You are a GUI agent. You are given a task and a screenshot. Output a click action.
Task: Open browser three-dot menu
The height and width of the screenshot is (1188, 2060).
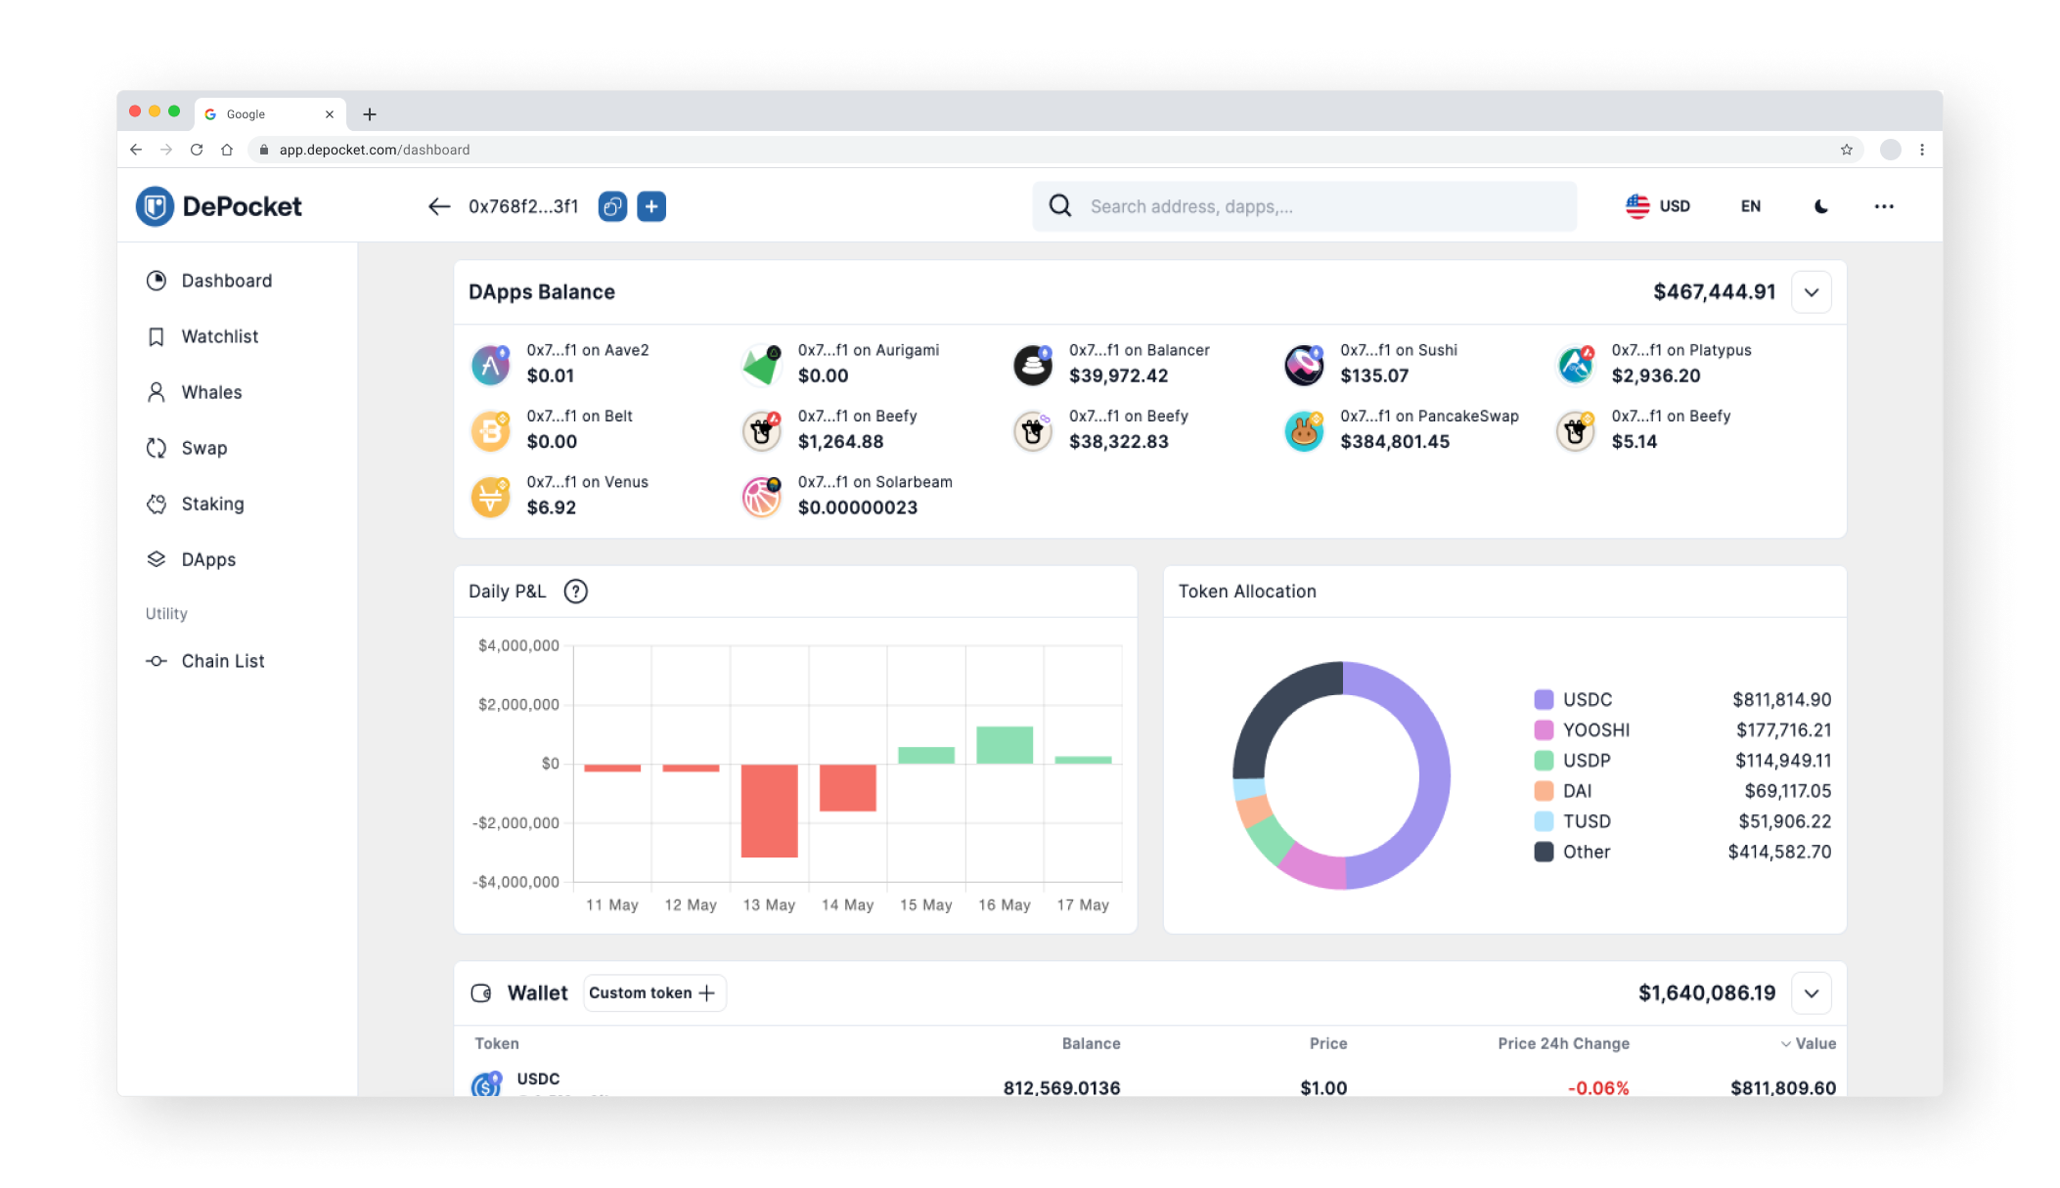[x=1922, y=150]
